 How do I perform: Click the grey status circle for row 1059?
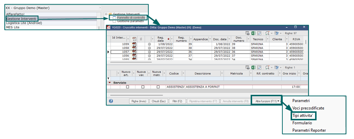tap(149, 44)
